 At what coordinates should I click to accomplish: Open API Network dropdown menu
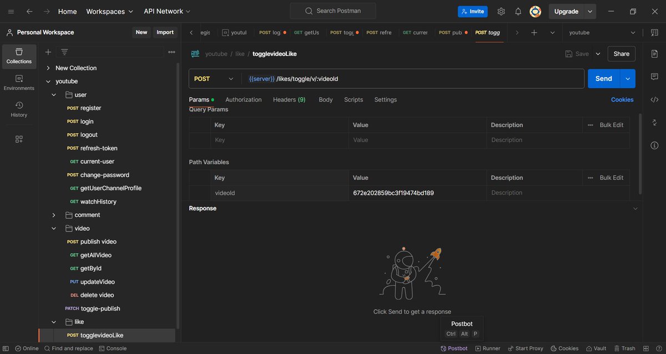167,11
